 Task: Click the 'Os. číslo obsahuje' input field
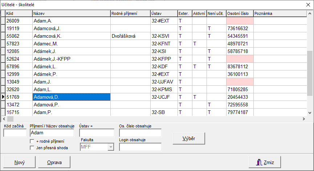(x=140, y=133)
